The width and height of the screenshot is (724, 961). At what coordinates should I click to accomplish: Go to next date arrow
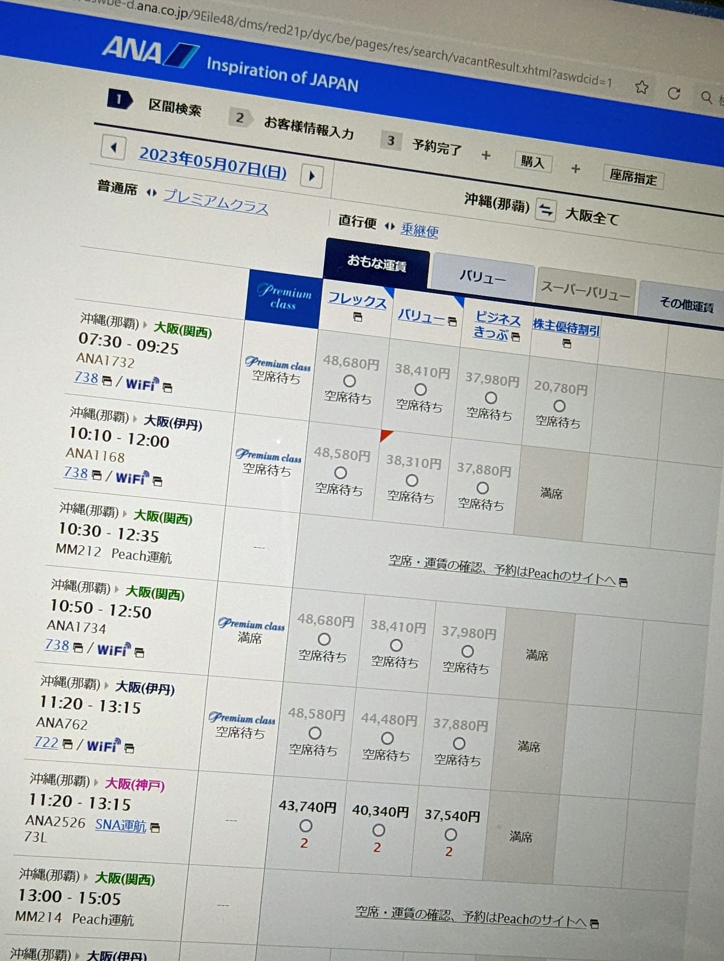point(311,176)
